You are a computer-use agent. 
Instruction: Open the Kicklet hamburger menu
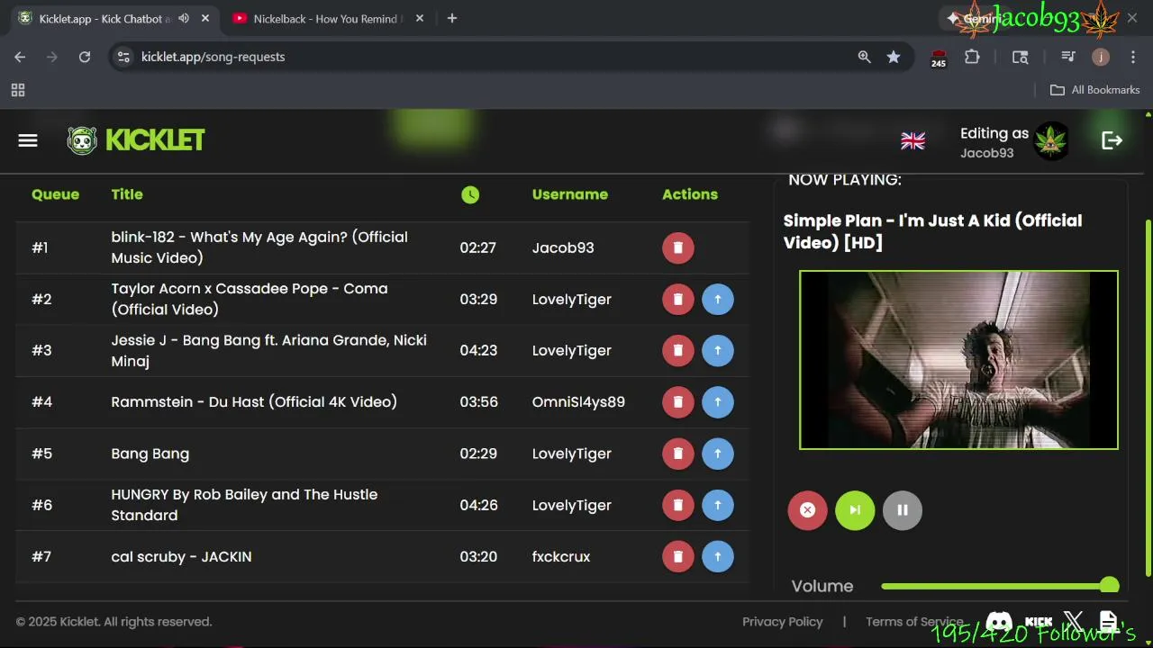[x=28, y=140]
